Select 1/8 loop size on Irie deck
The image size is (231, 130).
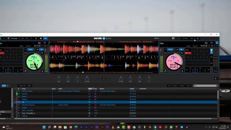[190, 68]
